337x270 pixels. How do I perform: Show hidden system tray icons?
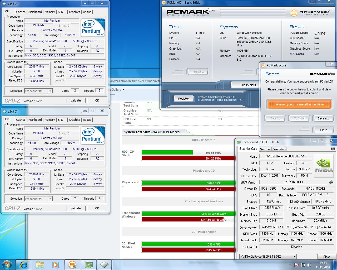tap(290, 265)
